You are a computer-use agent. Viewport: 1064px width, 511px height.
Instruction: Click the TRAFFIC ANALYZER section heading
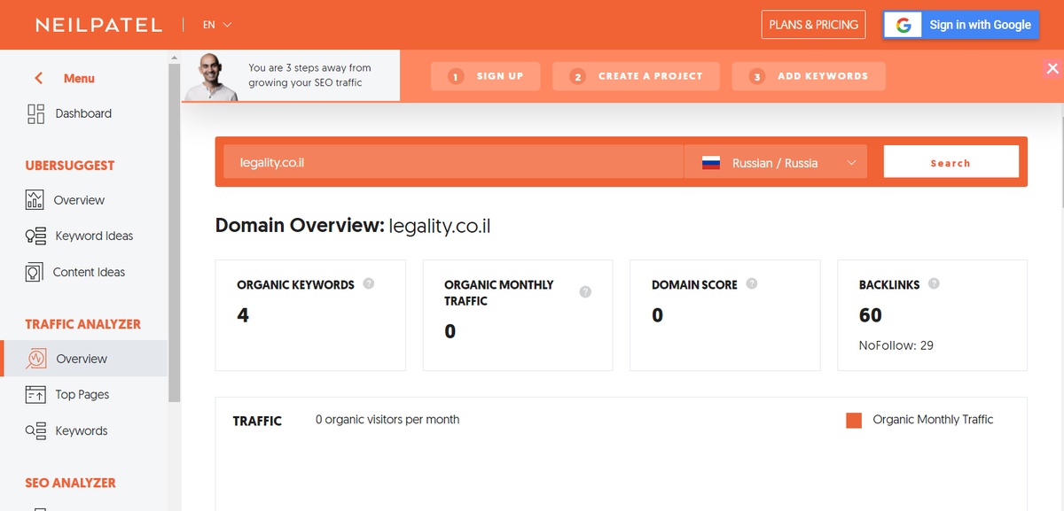pyautogui.click(x=82, y=324)
